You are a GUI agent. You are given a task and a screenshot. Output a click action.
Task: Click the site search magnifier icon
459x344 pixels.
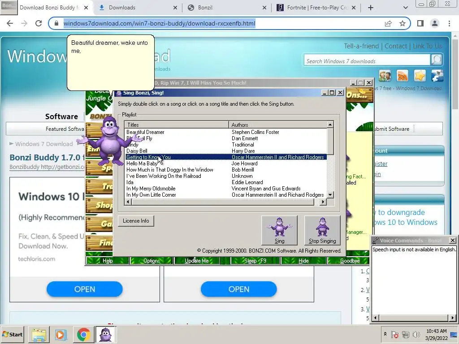click(437, 60)
